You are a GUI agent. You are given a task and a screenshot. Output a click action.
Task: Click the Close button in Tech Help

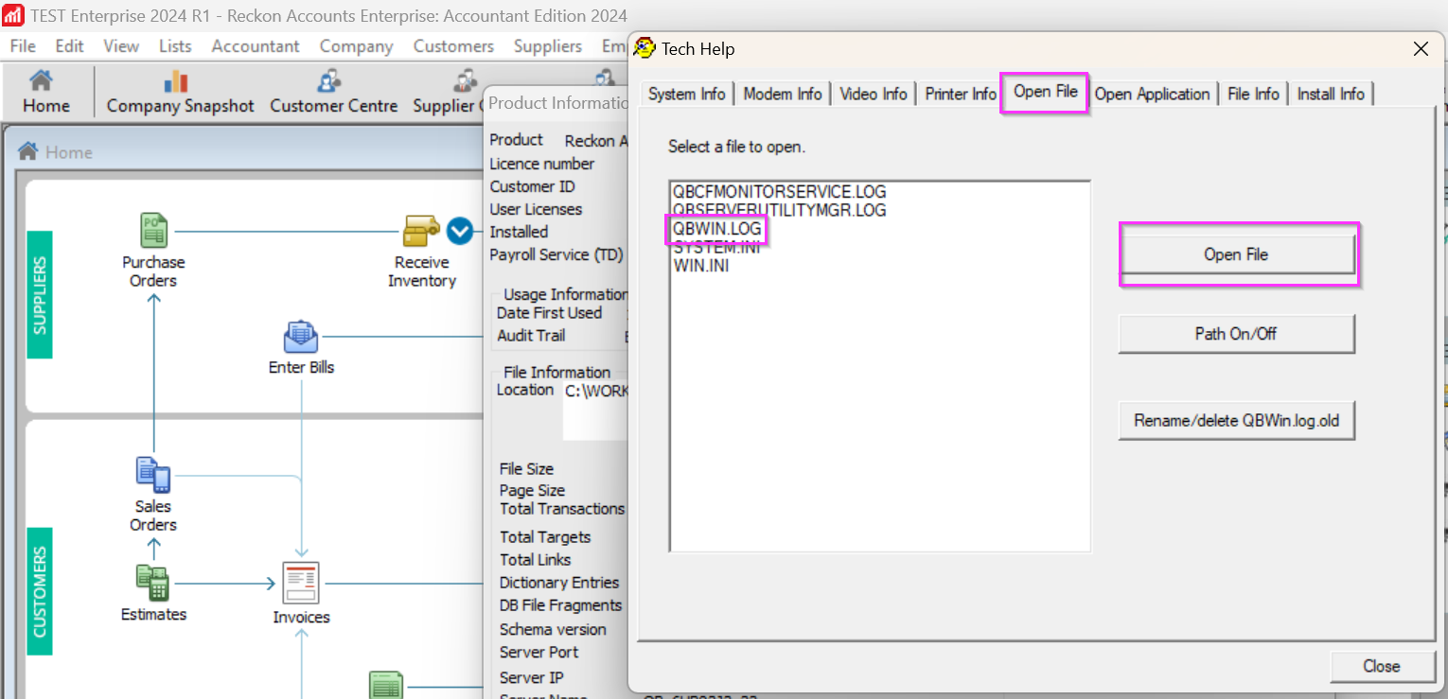[x=1381, y=666]
